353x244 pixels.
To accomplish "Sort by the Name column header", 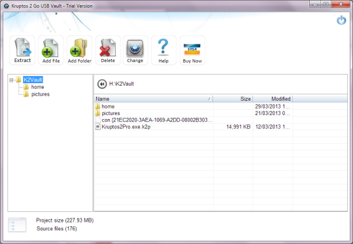I will pos(154,99).
